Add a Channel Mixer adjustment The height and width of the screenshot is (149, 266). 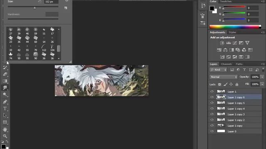point(244,50)
